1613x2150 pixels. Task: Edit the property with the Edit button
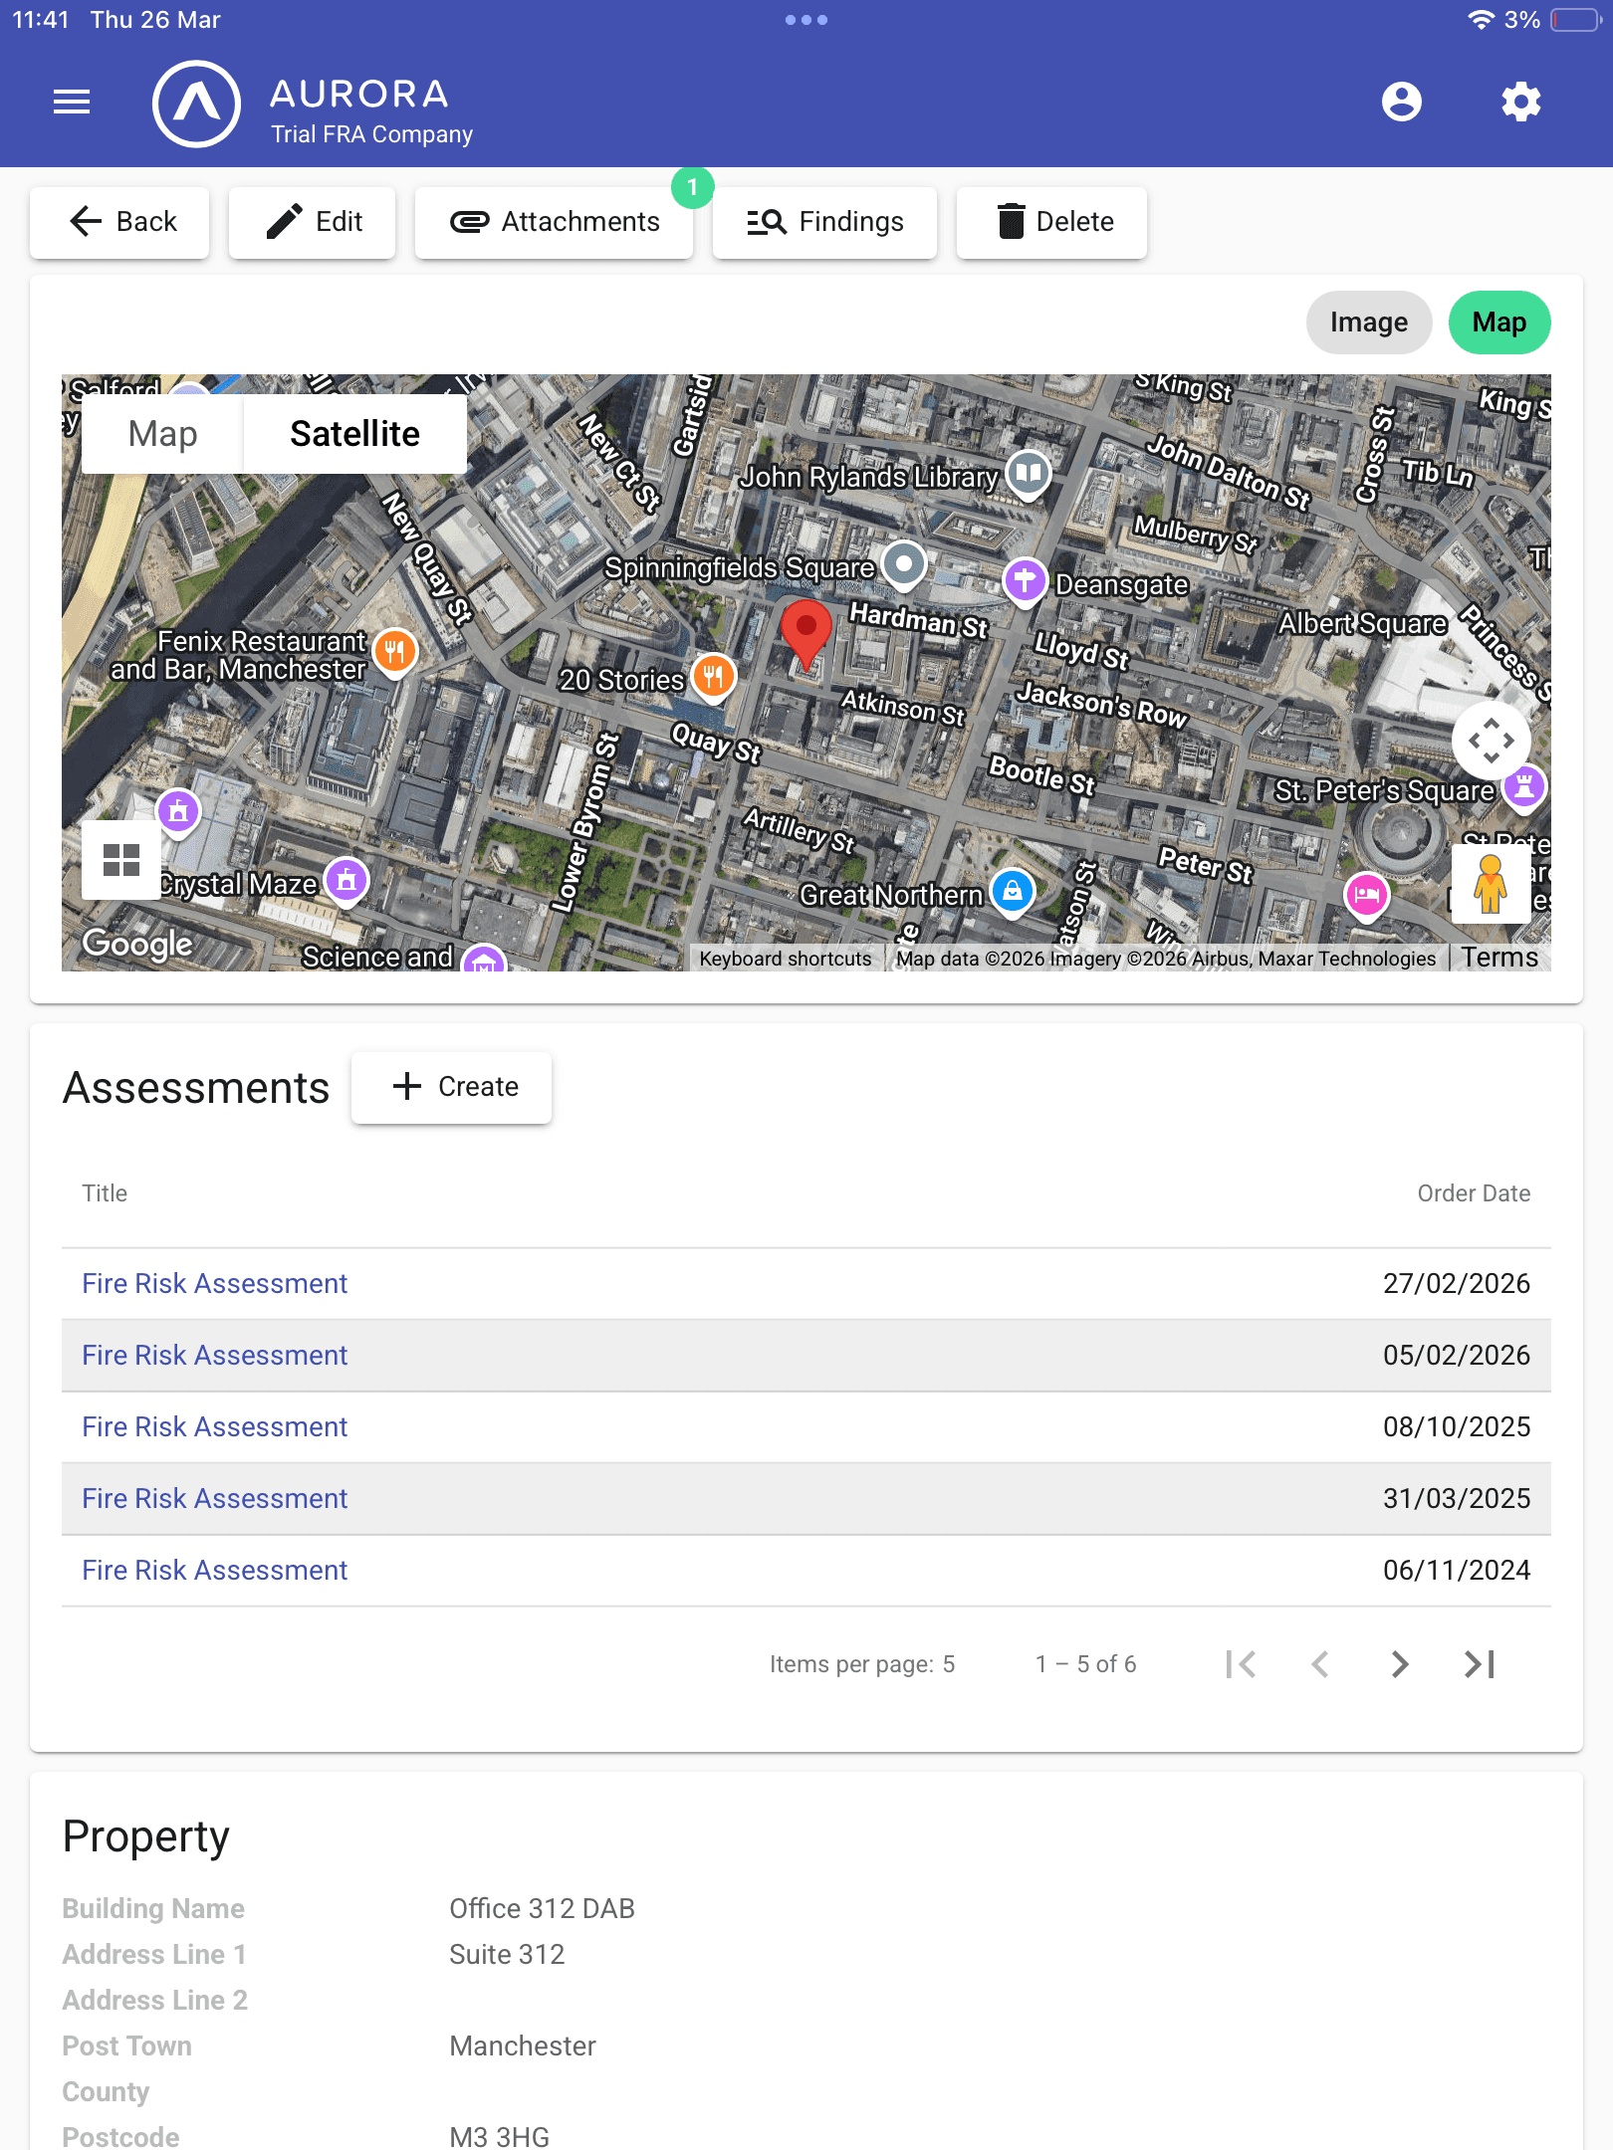312,222
